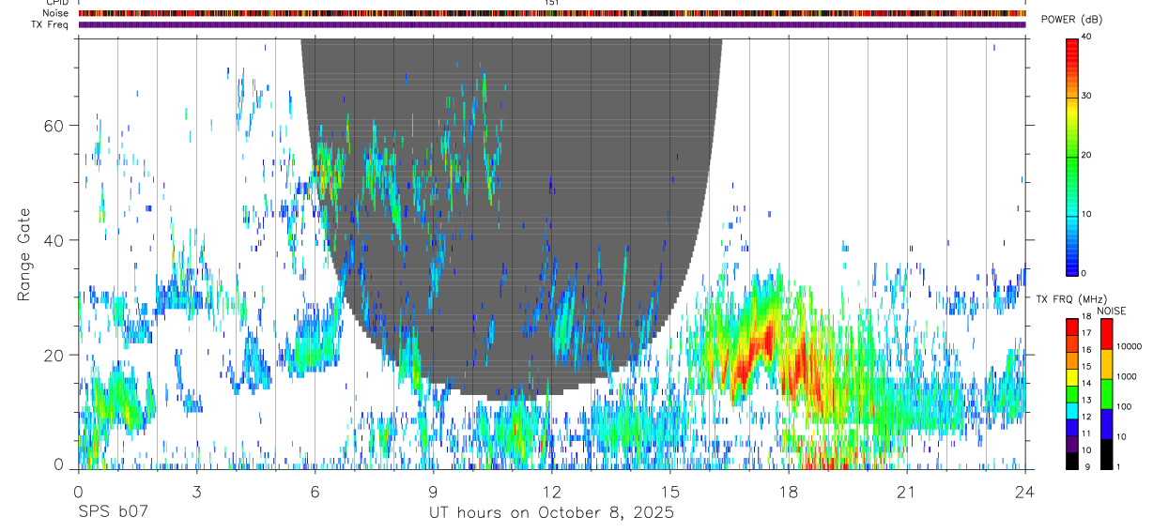Screen dimensions: 1153x532
Task: Select the blue swatch of the NOISE legend
Action: (x=1105, y=423)
